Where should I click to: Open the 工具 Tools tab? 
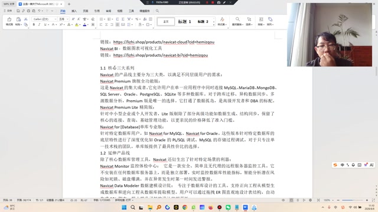(x=131, y=11)
